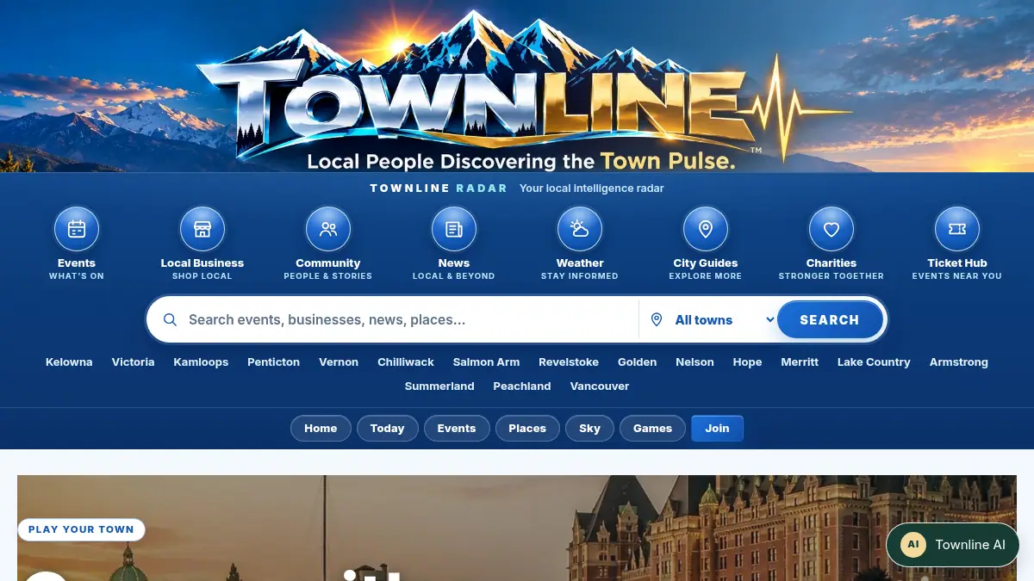
Task: Select the Penticton town link
Action: pyautogui.click(x=273, y=362)
